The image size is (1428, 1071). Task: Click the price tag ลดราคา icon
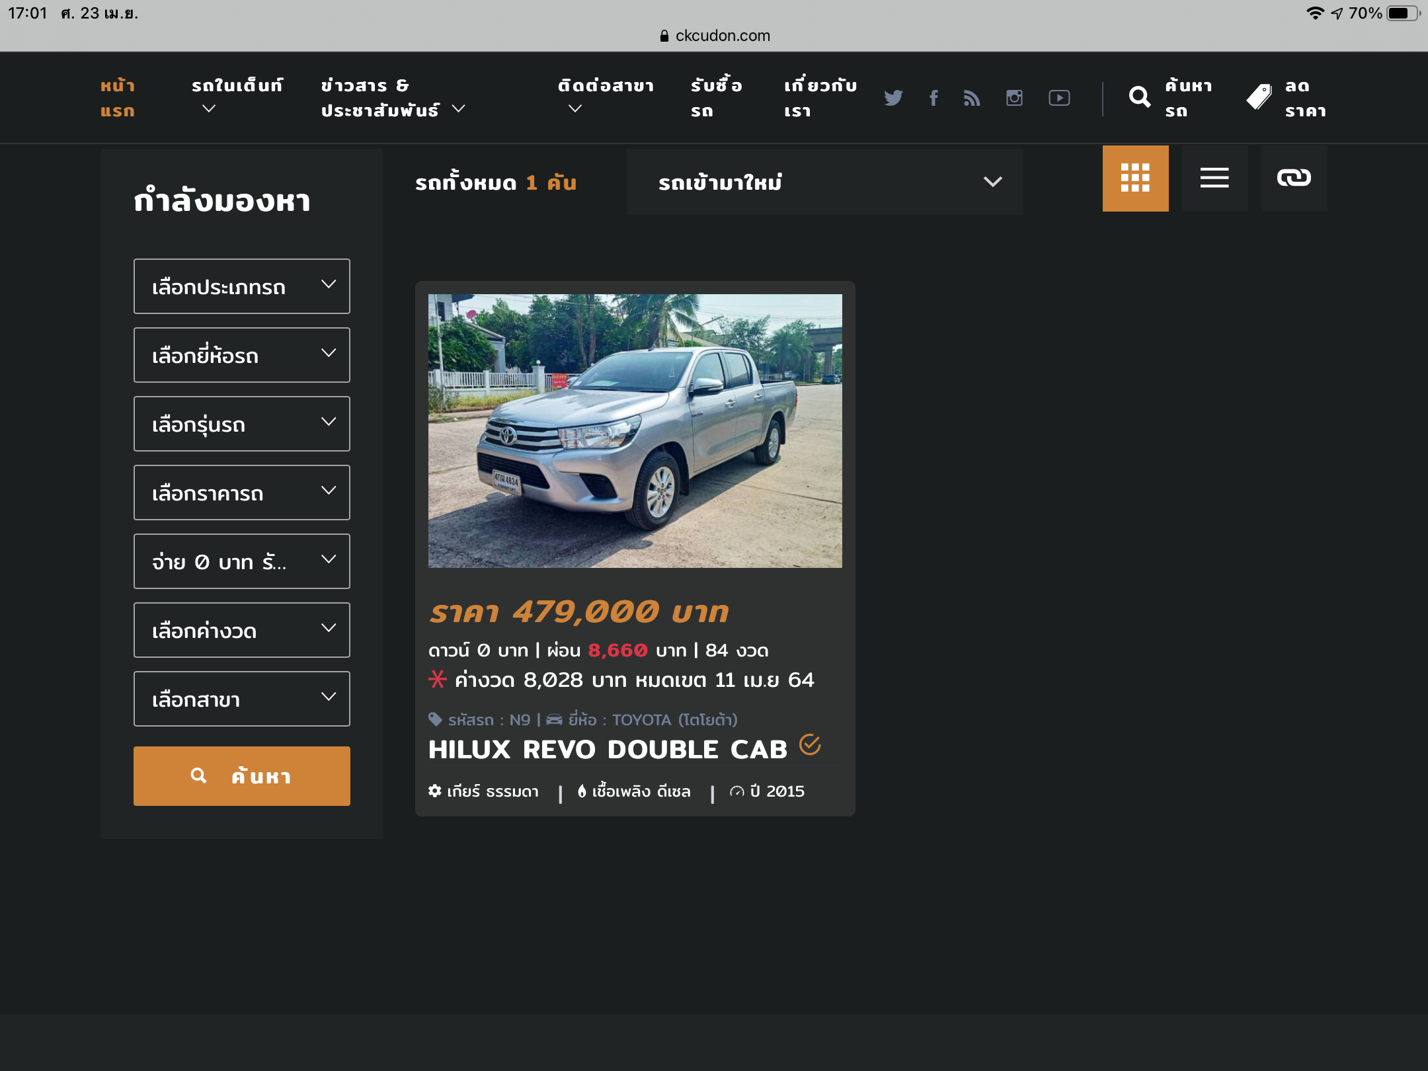pos(1259,98)
